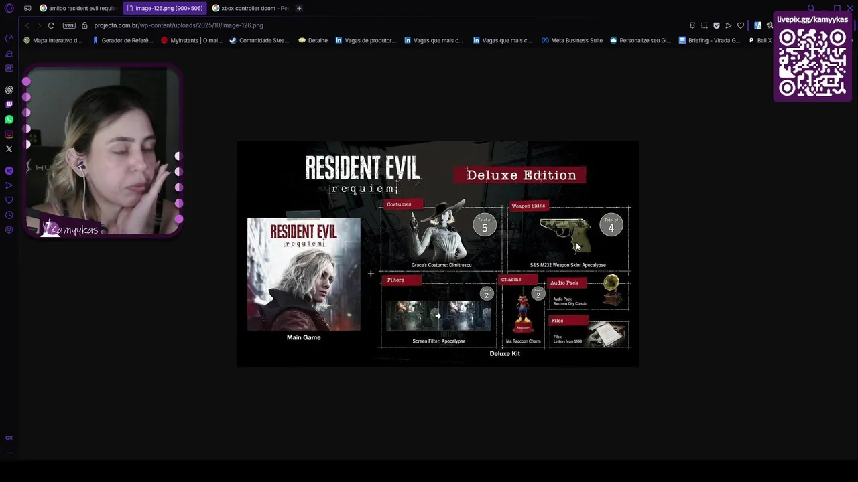Open settings gear in sidebar
Screen dimensions: 858x482
(9, 230)
